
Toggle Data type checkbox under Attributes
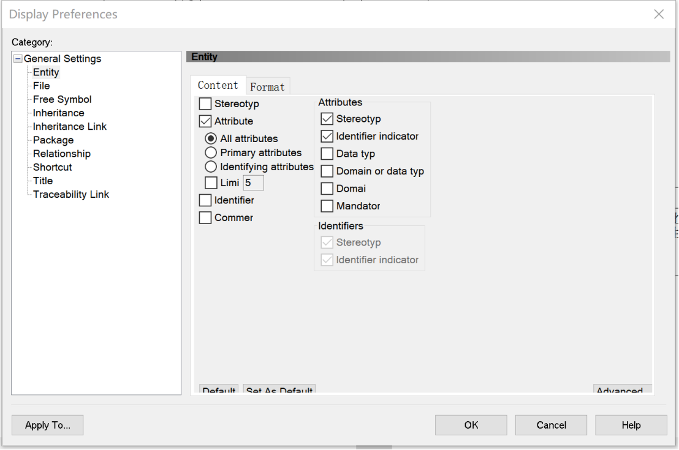coord(327,154)
